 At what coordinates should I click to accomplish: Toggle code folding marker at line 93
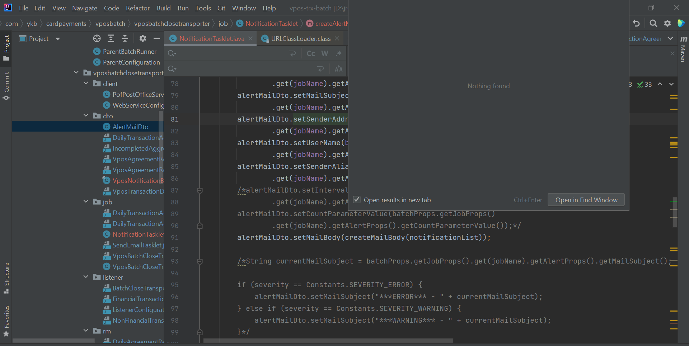tap(200, 261)
